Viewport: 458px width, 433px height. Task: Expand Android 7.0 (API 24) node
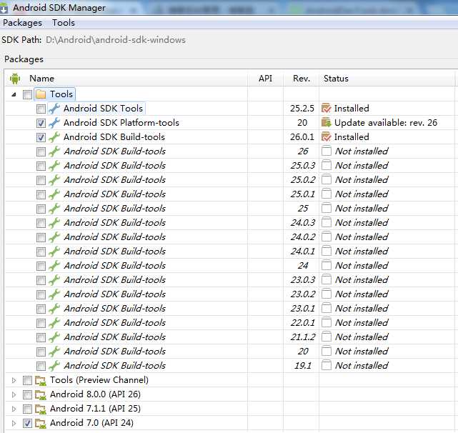click(x=14, y=423)
